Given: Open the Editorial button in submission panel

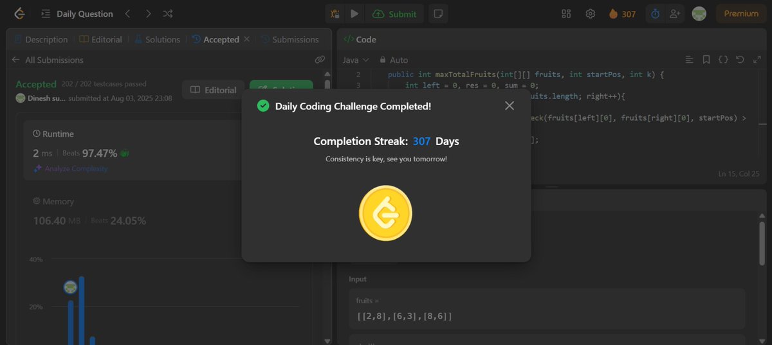Looking at the screenshot, I should [213, 90].
